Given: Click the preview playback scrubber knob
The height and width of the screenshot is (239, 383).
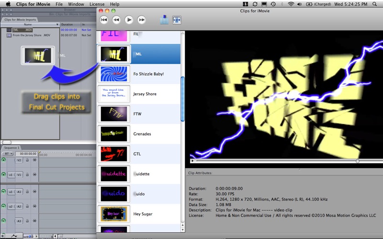Looking at the screenshot, I should (x=358, y=161).
